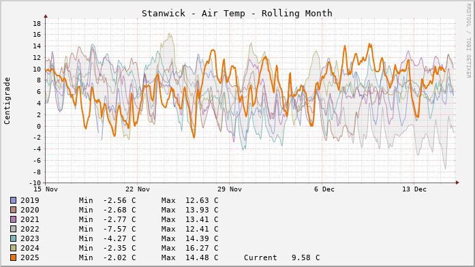
Task: Click the 2025 Max value '14.48 C'
Action: coord(202,257)
